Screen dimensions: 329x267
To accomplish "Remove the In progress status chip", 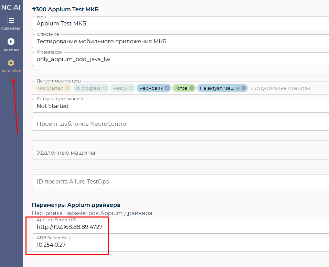I will (105, 88).
